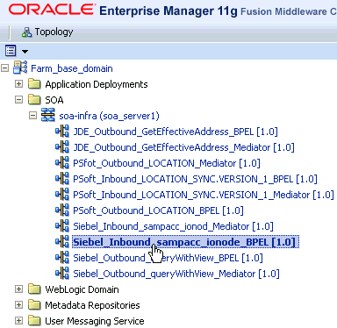Viewport: 337px width, 328px height.
Task: Open JDE_Outbound_GetEffectiveAddress_Mediator [1.0] composite
Action: tap(183, 147)
